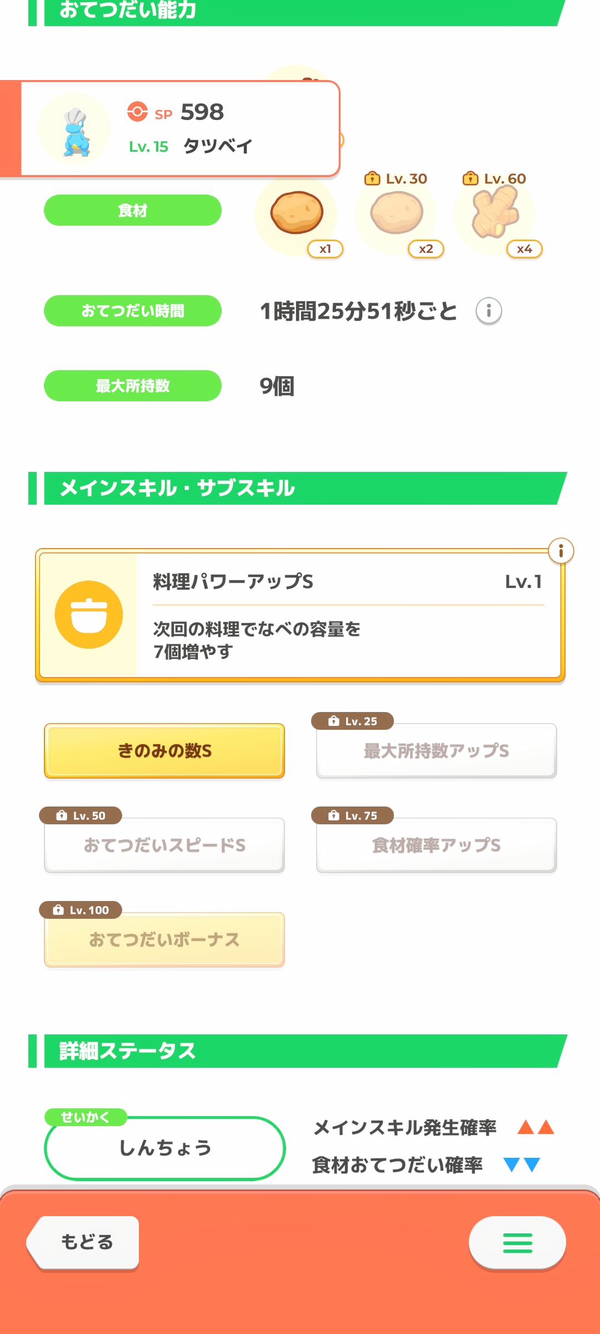Tap the cooking pot skill icon
Viewport: 600px width, 1334px height.
(x=89, y=614)
